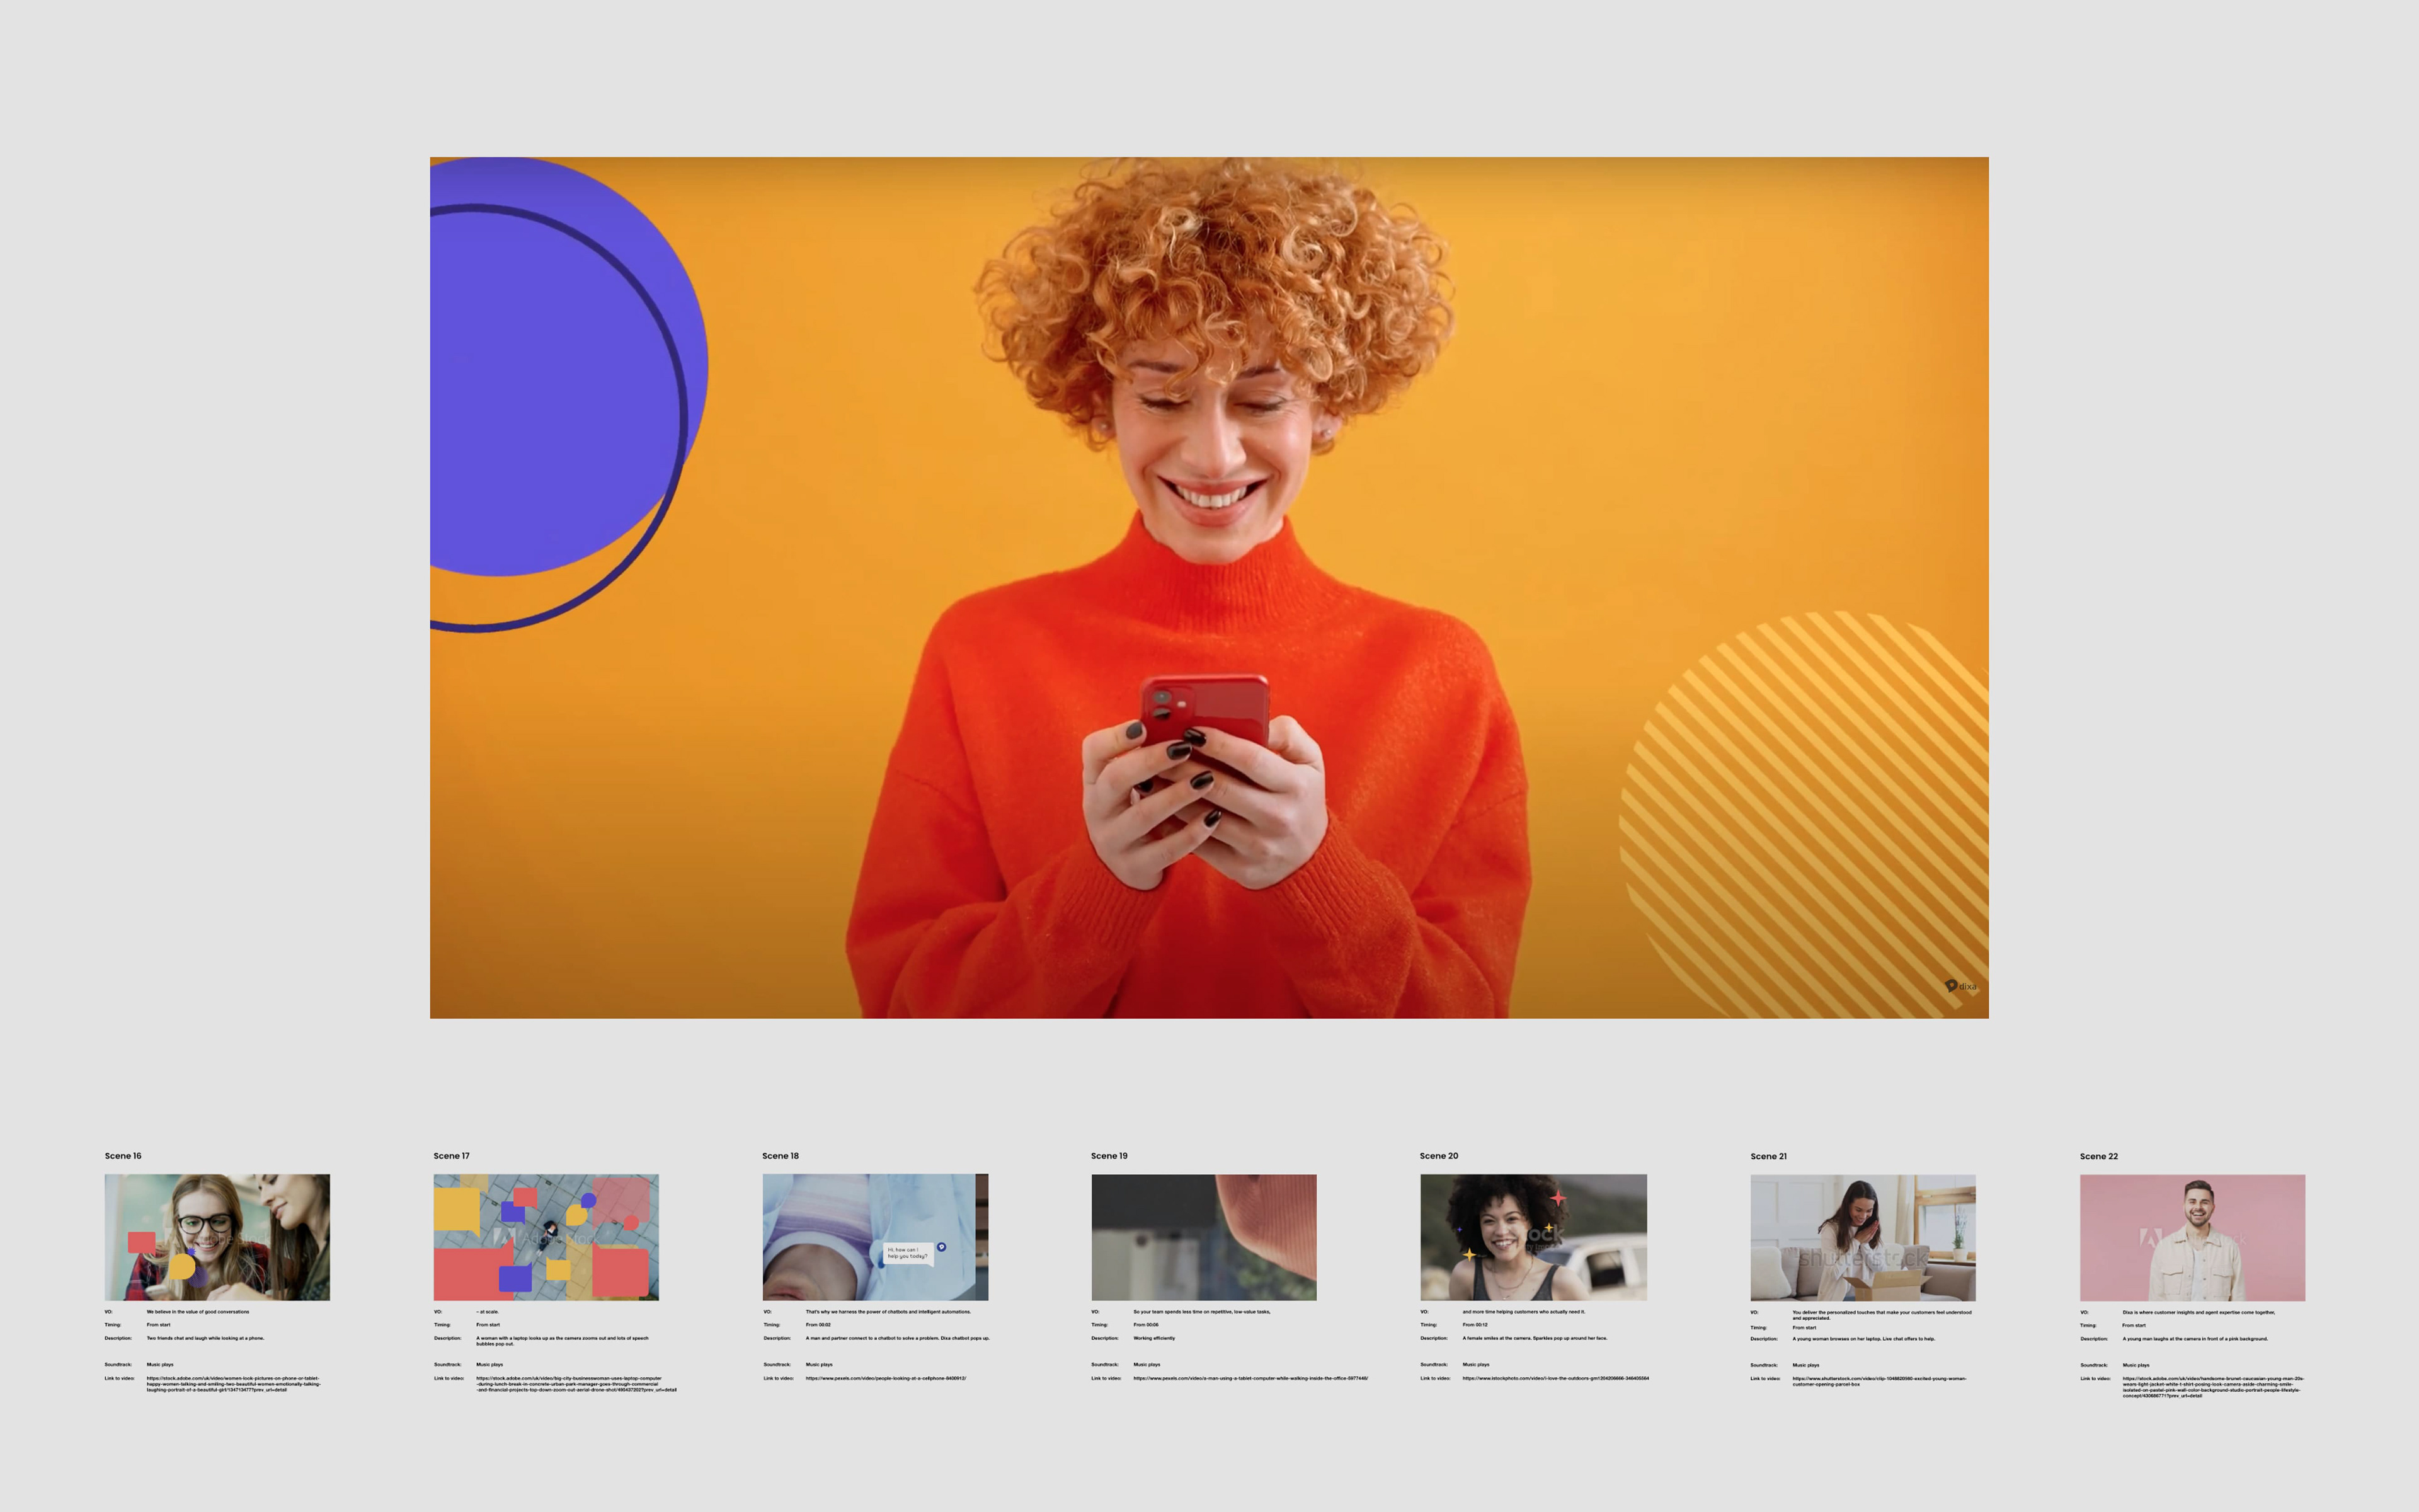
Task: Click Scene 18 timing "From 00:02"
Action: (x=818, y=1325)
